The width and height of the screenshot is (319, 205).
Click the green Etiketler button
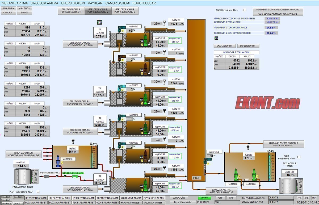click(204, 198)
